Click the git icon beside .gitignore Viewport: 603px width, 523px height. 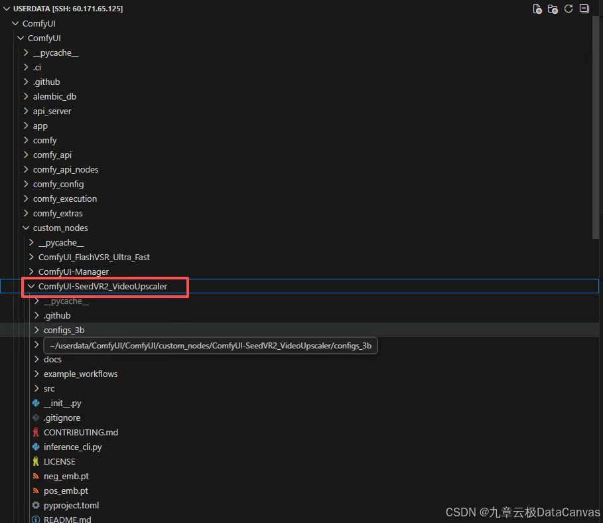tap(36, 417)
